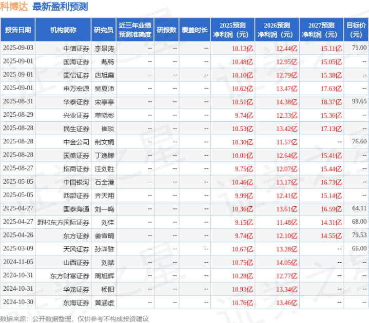Select researcher 崔琰
This screenshot has width=369, height=323.
click(x=108, y=129)
